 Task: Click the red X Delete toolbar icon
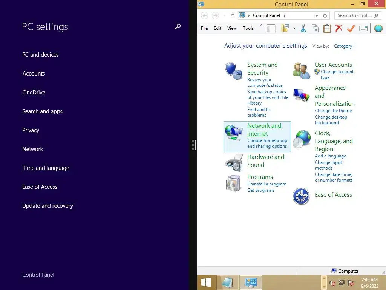tap(339, 28)
